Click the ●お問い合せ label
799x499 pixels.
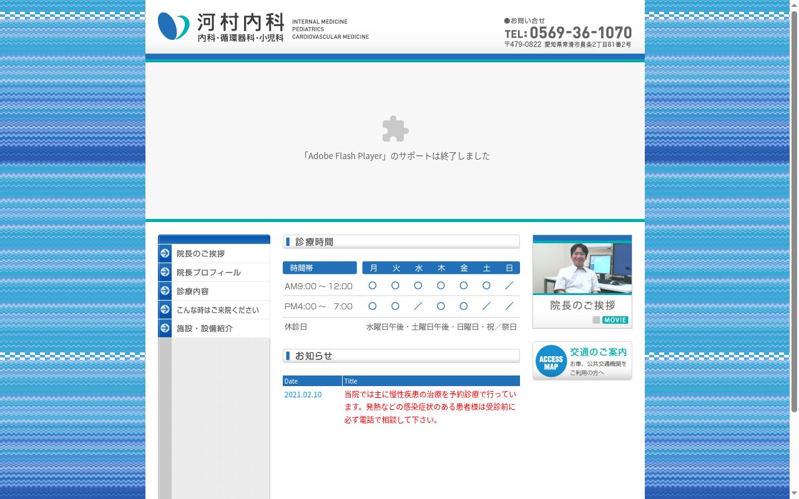[x=524, y=21]
